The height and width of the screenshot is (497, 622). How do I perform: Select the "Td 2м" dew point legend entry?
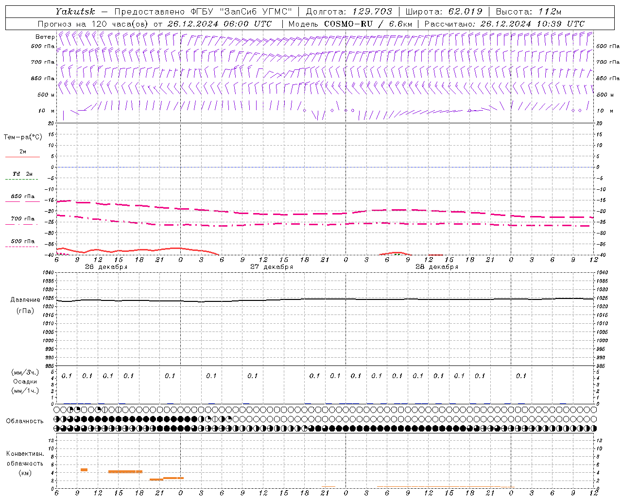click(x=23, y=174)
